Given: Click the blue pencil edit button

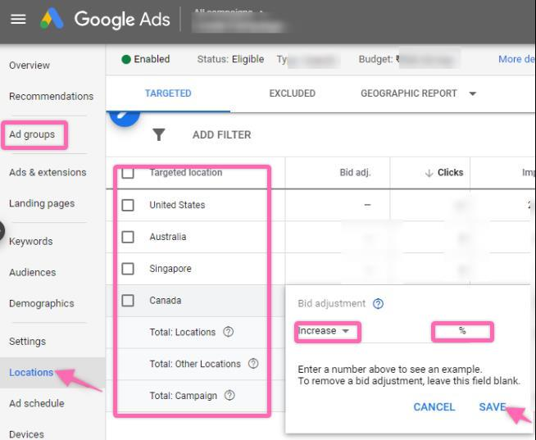Looking at the screenshot, I should (x=125, y=119).
